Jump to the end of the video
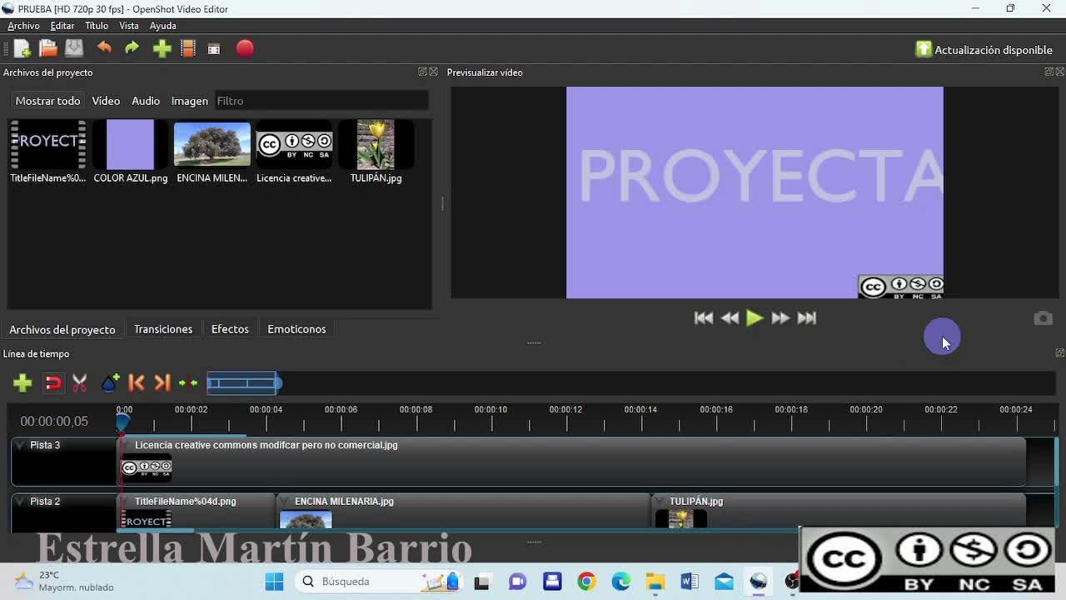Image resolution: width=1066 pixels, height=600 pixels. coord(806,317)
